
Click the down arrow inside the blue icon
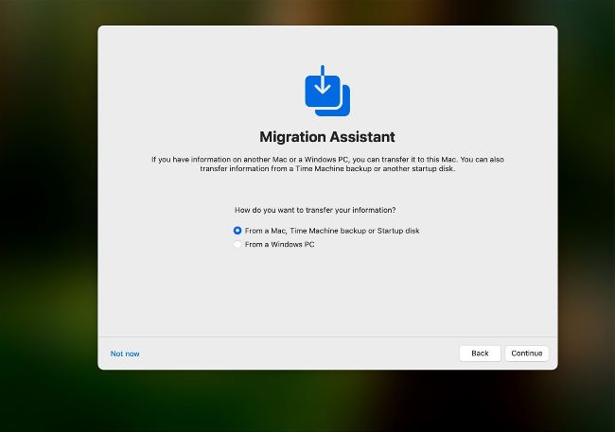point(323,82)
